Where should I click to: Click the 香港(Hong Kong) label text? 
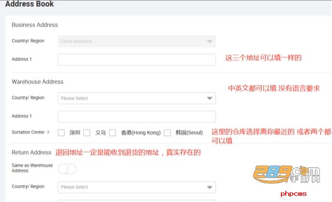[x=141, y=133]
